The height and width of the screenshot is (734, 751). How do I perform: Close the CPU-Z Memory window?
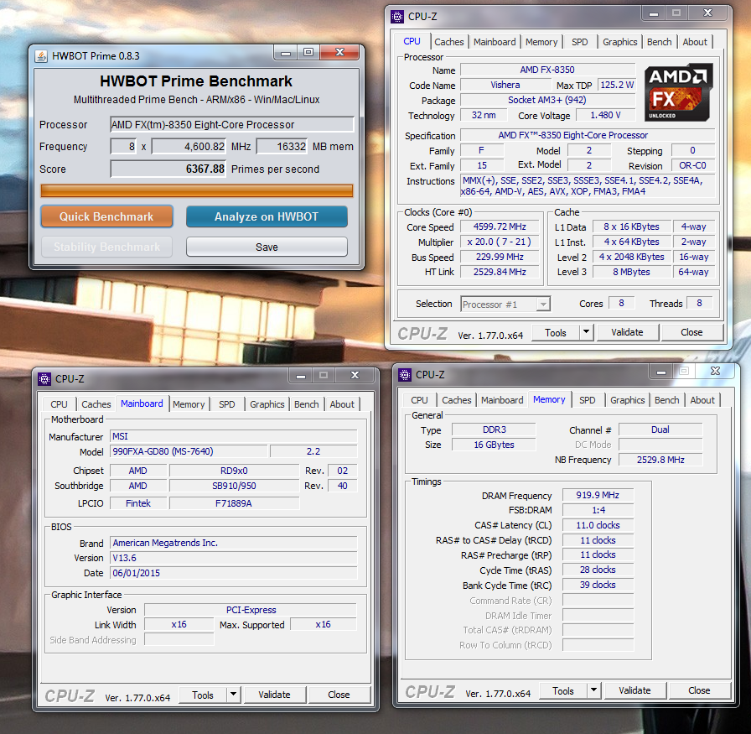[715, 371]
